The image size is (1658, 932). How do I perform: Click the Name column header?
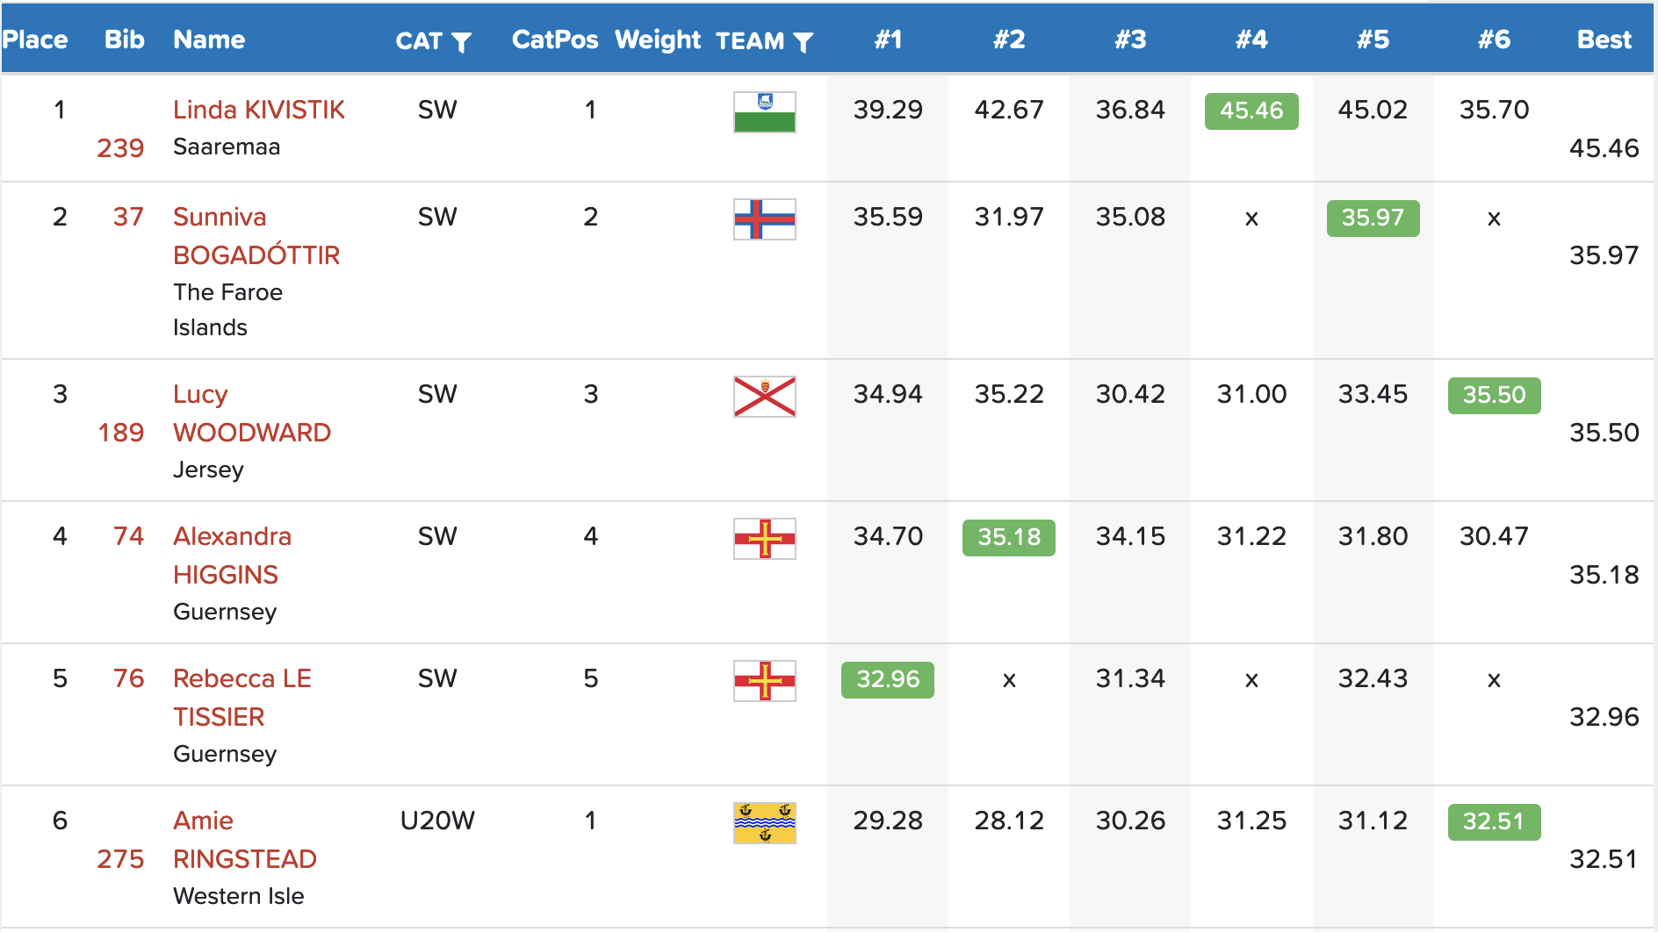click(x=209, y=39)
